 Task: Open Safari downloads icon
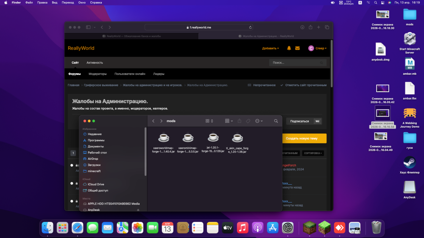[302, 27]
